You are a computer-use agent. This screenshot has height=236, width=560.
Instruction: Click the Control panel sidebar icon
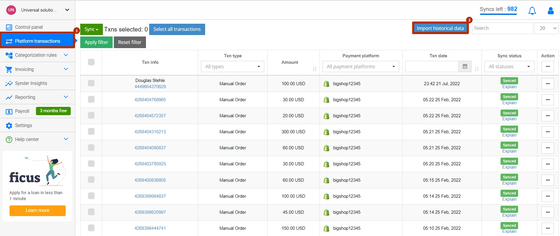pos(9,27)
